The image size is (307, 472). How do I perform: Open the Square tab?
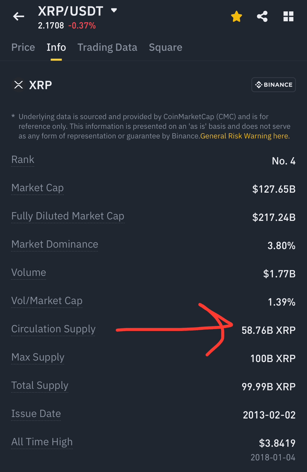click(165, 47)
